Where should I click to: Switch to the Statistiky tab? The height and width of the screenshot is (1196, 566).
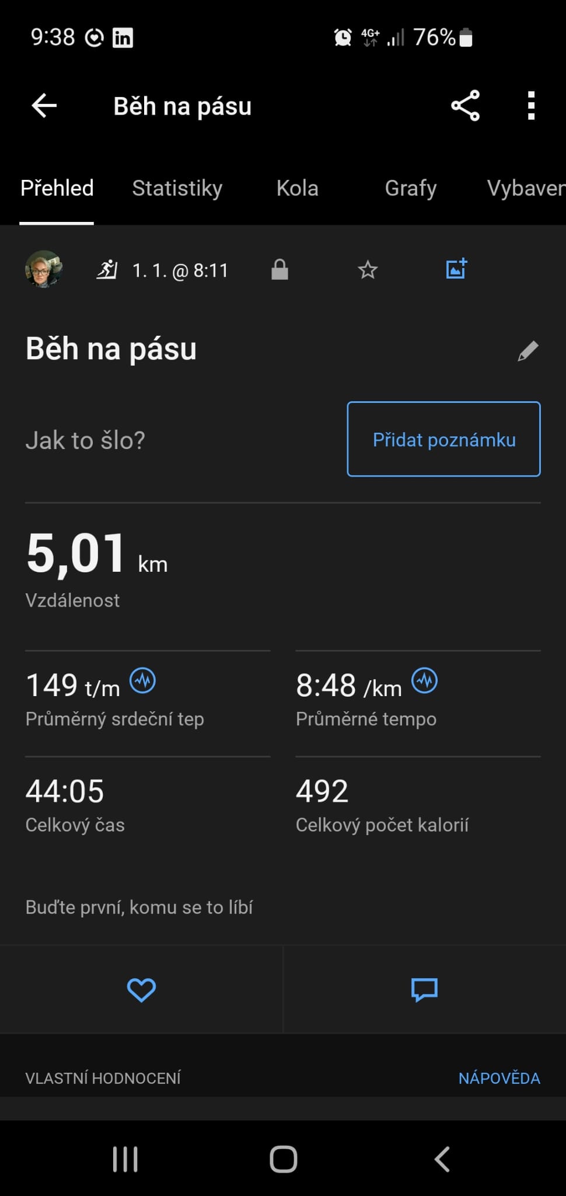click(177, 188)
